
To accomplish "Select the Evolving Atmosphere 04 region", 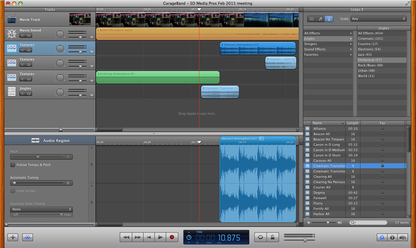I will [x=157, y=77].
